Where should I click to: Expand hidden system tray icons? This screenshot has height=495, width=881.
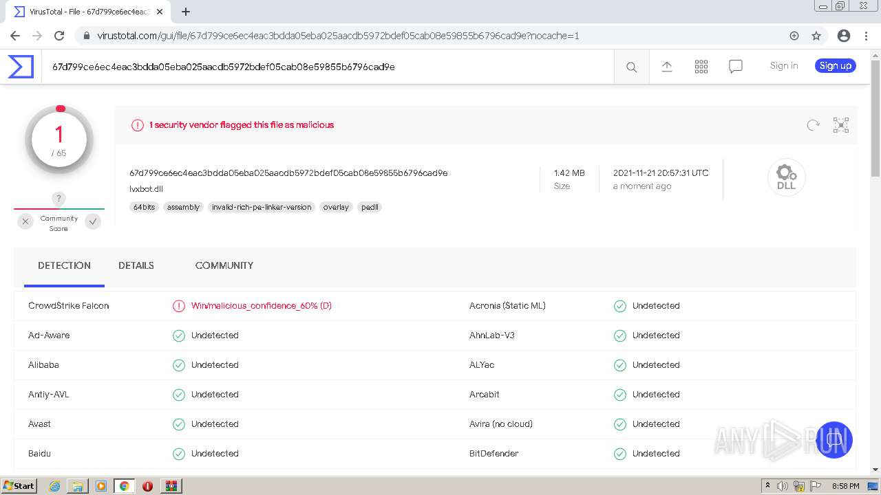767,486
